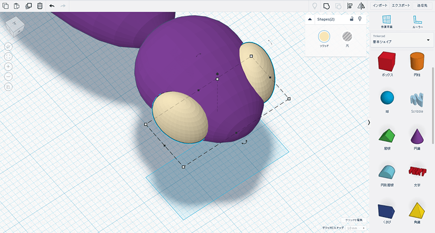Viewport: 435px width, 233px height.
Task: Toggle the visibility lightbulb in the Shapes(2) panel
Action: tap(360, 19)
